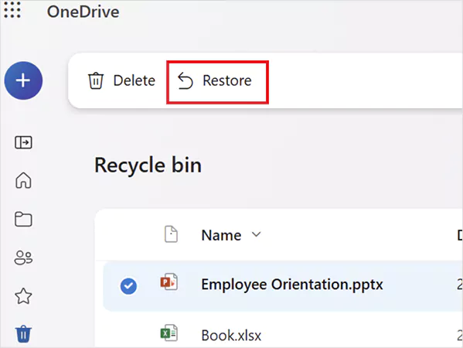
Task: Click the file type column icon
Action: [x=171, y=234]
